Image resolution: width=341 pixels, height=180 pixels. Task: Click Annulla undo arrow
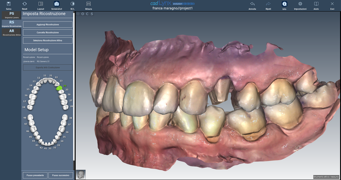click(252, 4)
